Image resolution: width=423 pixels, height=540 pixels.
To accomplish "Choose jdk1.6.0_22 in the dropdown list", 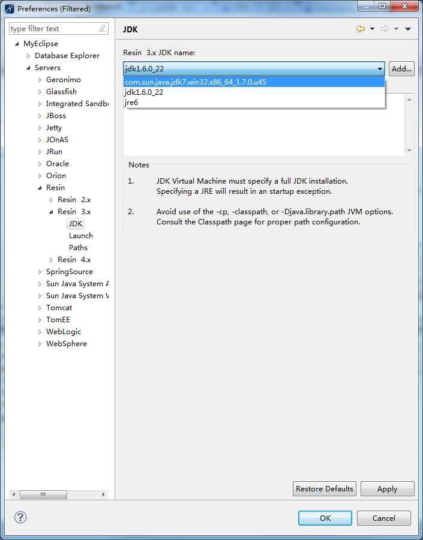I will [x=254, y=92].
